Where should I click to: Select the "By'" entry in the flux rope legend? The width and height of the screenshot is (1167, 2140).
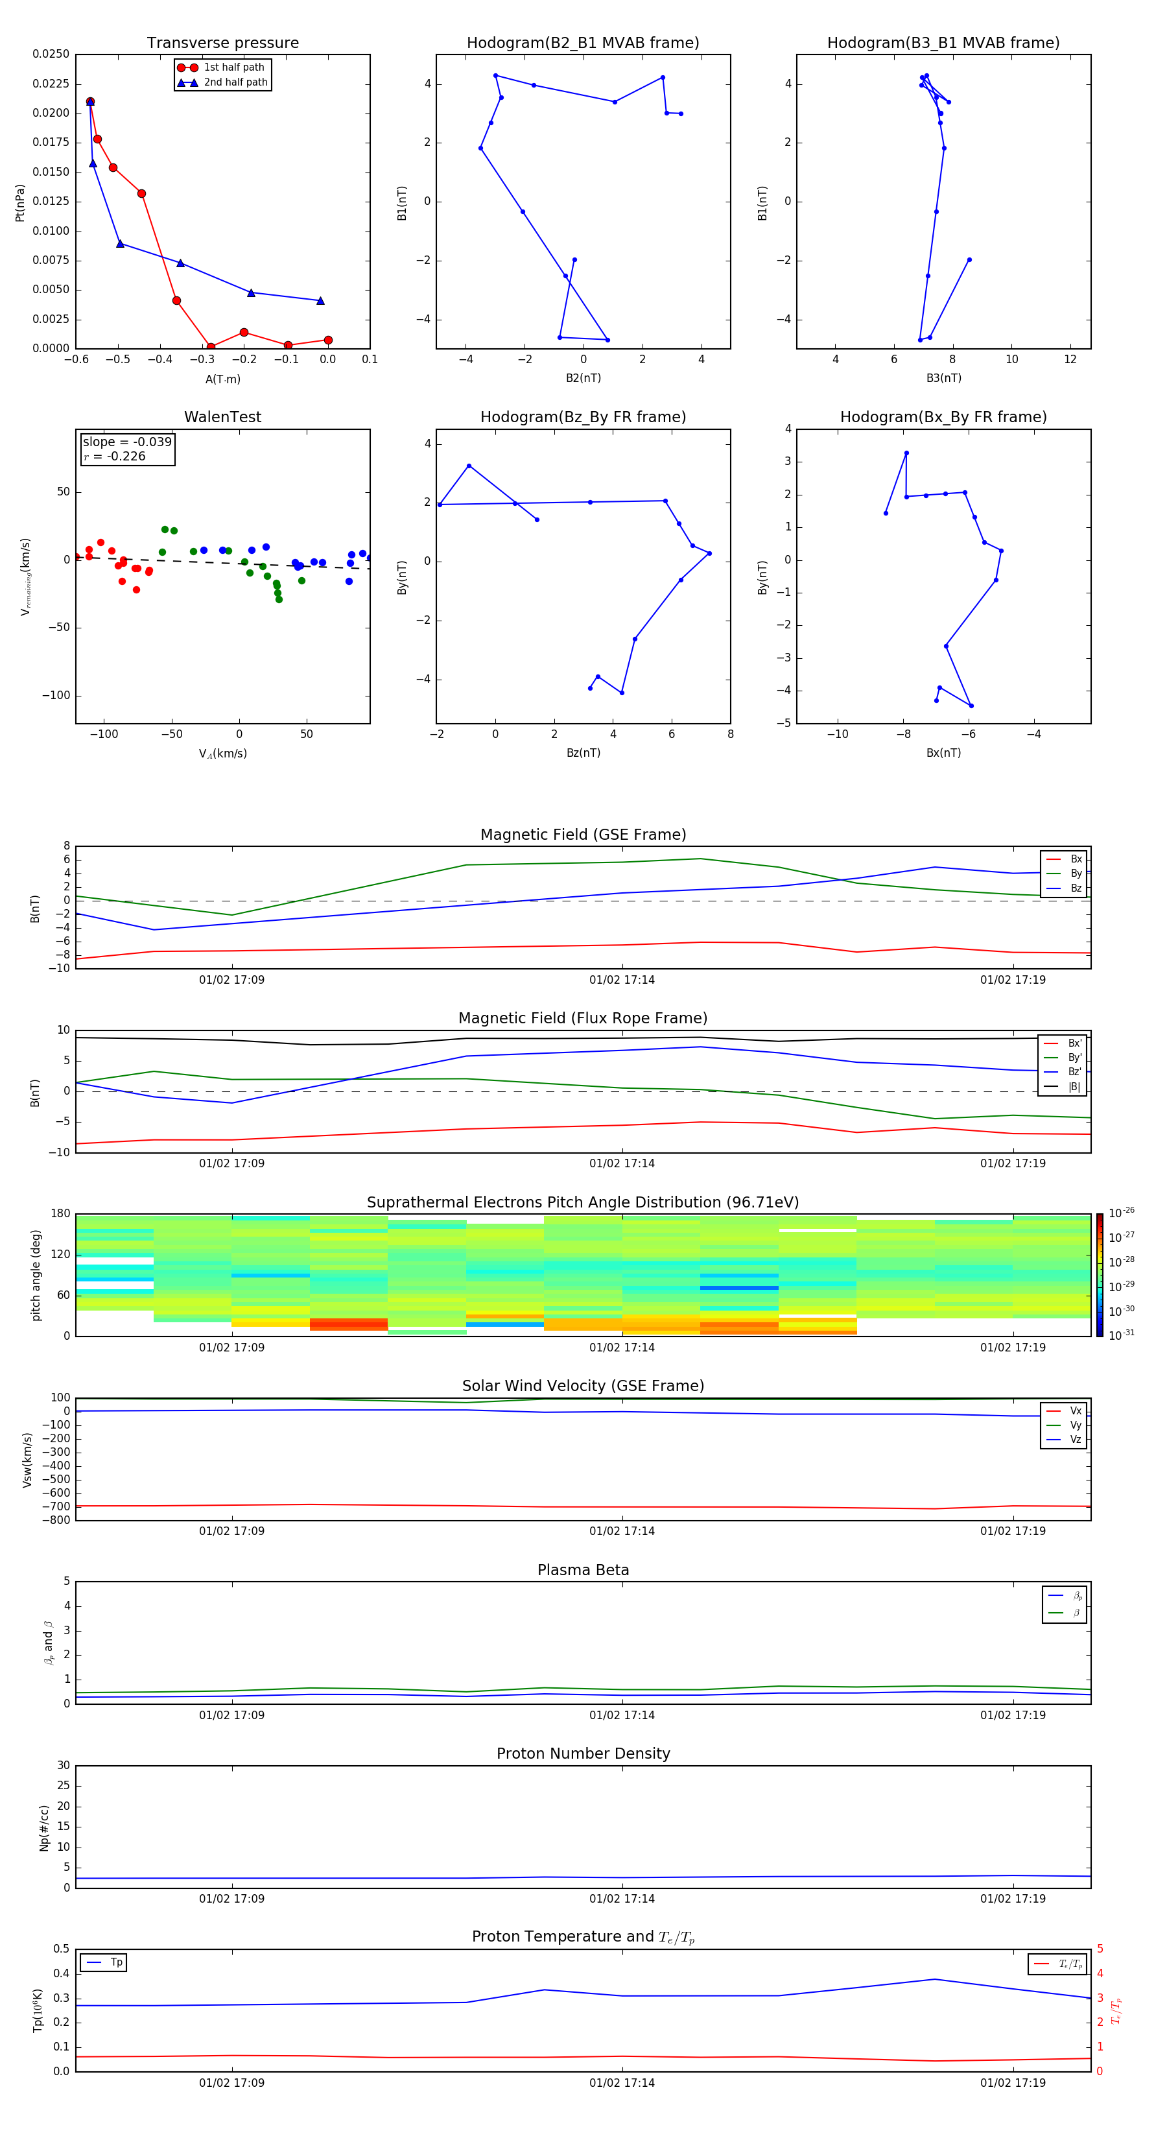[x=1063, y=1058]
